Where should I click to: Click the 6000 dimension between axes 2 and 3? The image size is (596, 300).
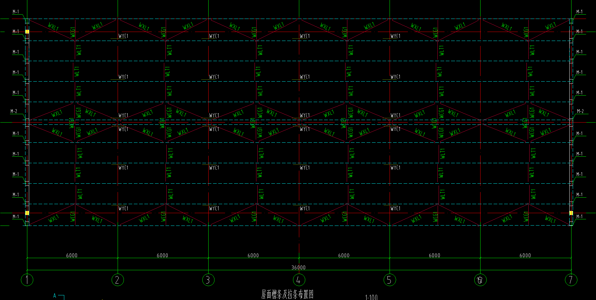click(x=162, y=255)
